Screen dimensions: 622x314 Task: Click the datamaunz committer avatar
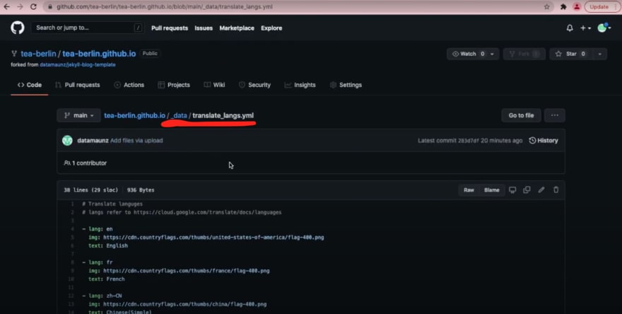67,141
